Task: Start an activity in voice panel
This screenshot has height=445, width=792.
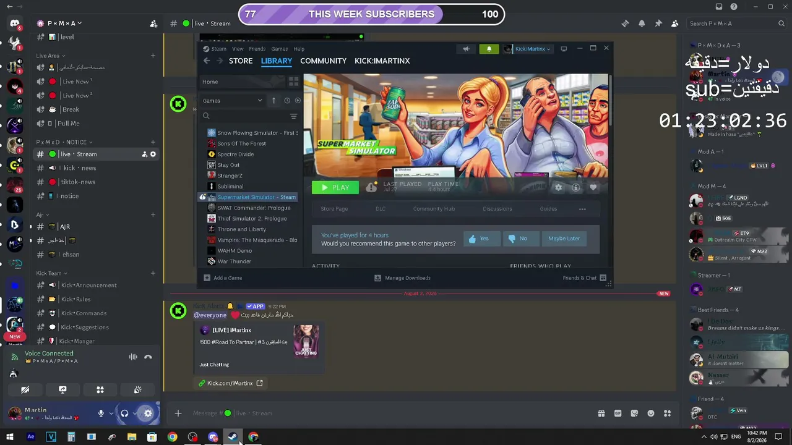Action: (x=100, y=390)
